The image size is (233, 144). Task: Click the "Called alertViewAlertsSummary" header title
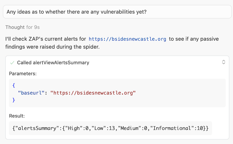coord(53,63)
